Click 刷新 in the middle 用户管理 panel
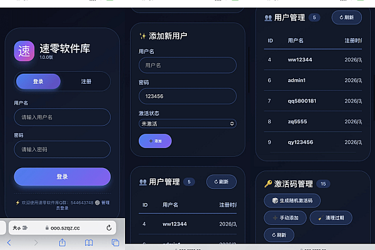The height and width of the screenshot is (250, 375). tap(221, 182)
